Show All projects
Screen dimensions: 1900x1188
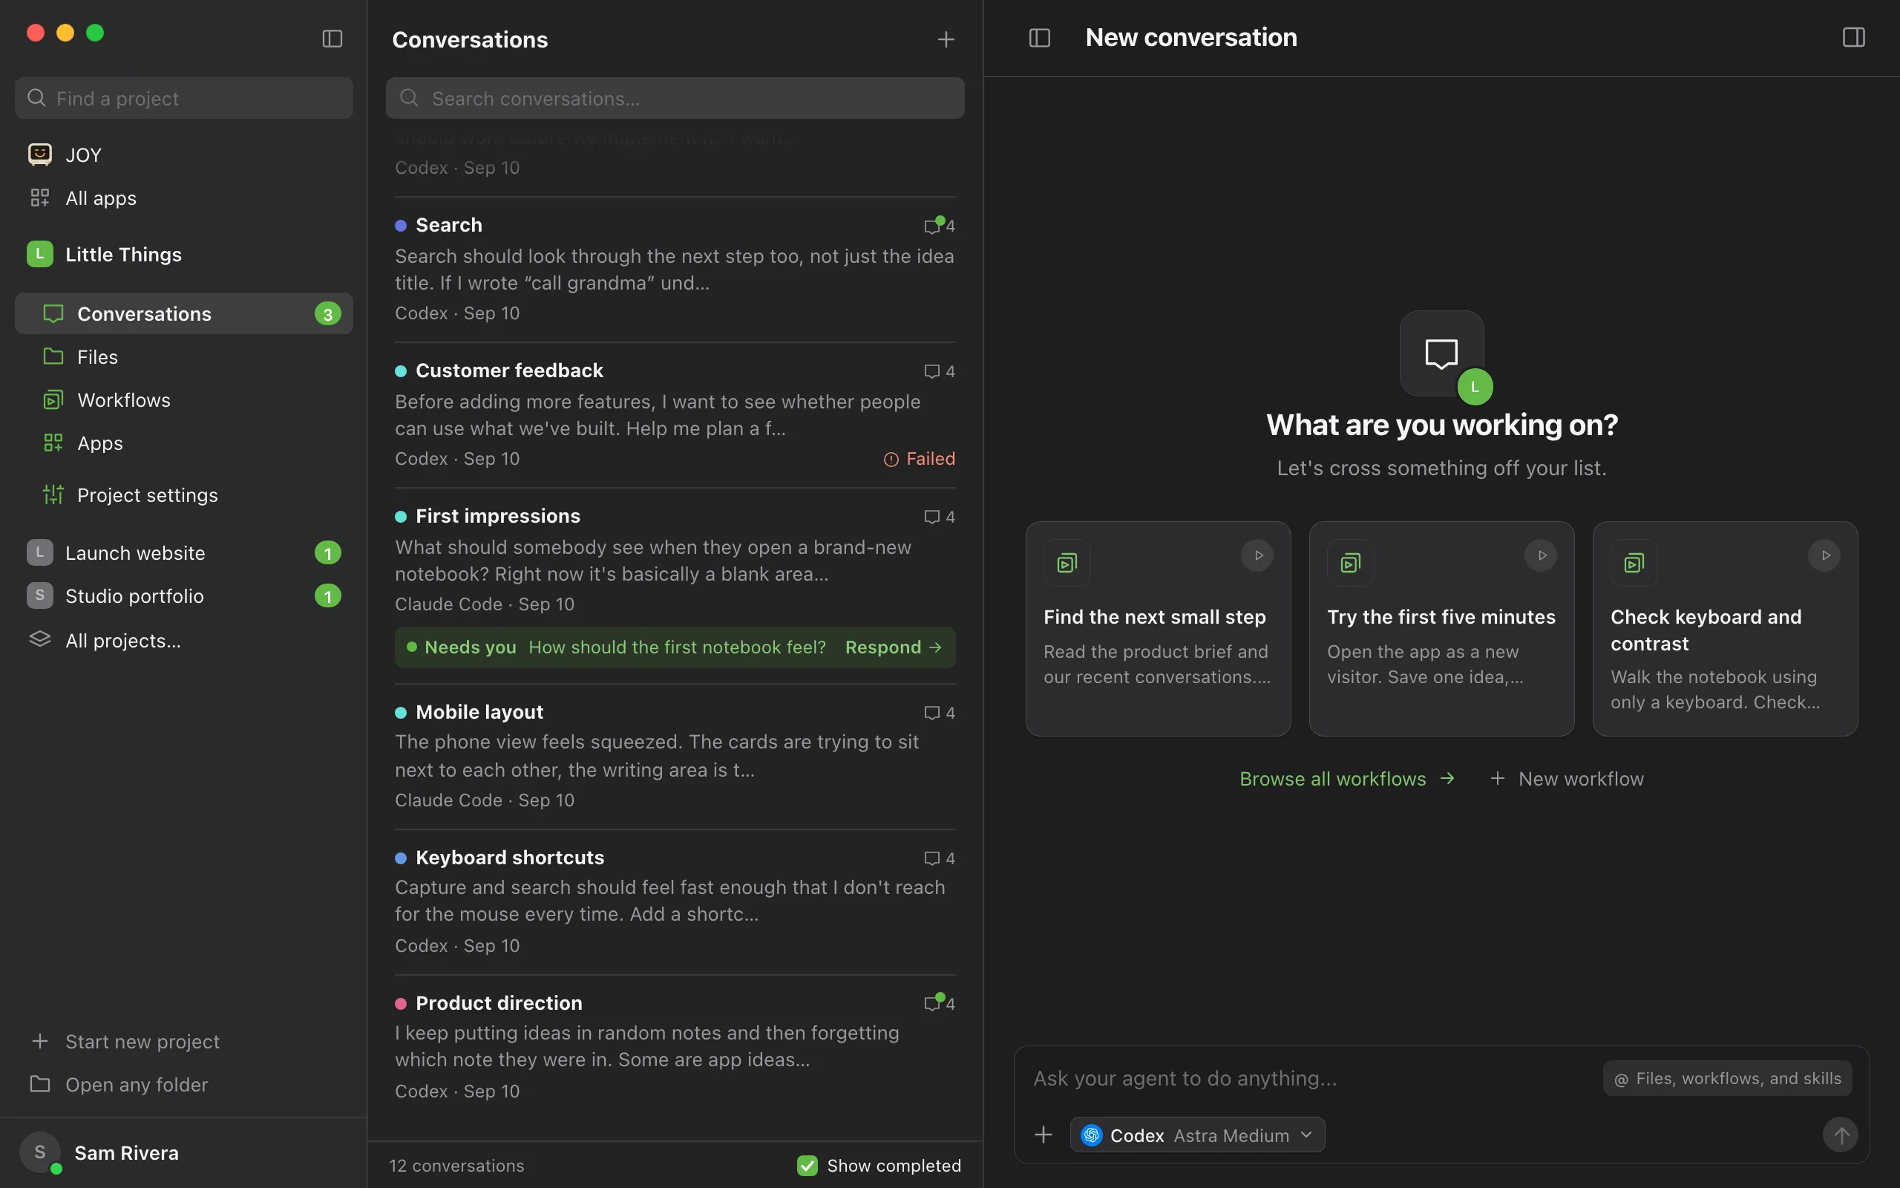184,640
